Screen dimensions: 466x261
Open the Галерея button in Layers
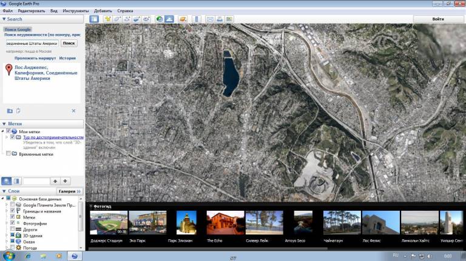point(70,191)
